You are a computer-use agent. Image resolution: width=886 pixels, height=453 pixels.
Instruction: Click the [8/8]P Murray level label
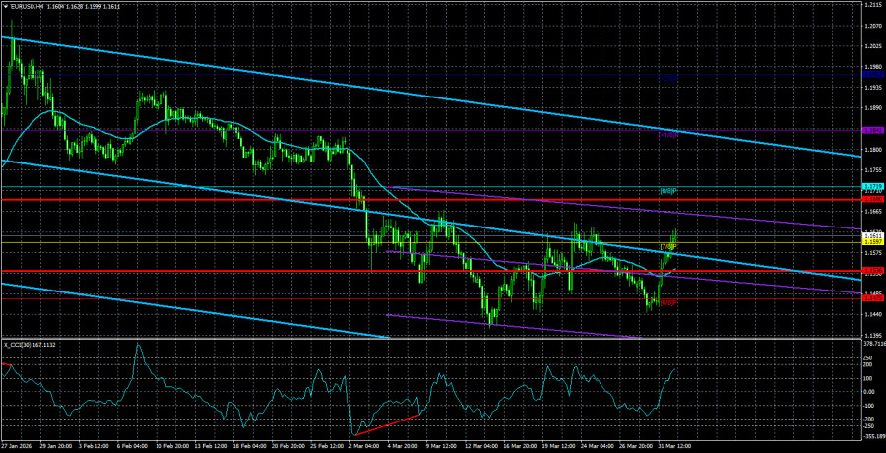tap(667, 190)
